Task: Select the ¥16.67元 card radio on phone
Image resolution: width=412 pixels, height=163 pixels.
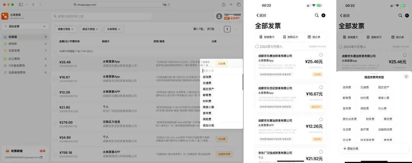Action: [x=321, y=87]
